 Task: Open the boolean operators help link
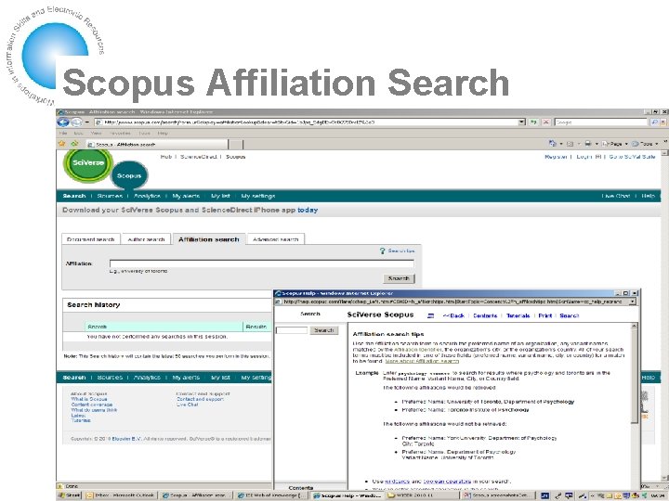(x=447, y=481)
